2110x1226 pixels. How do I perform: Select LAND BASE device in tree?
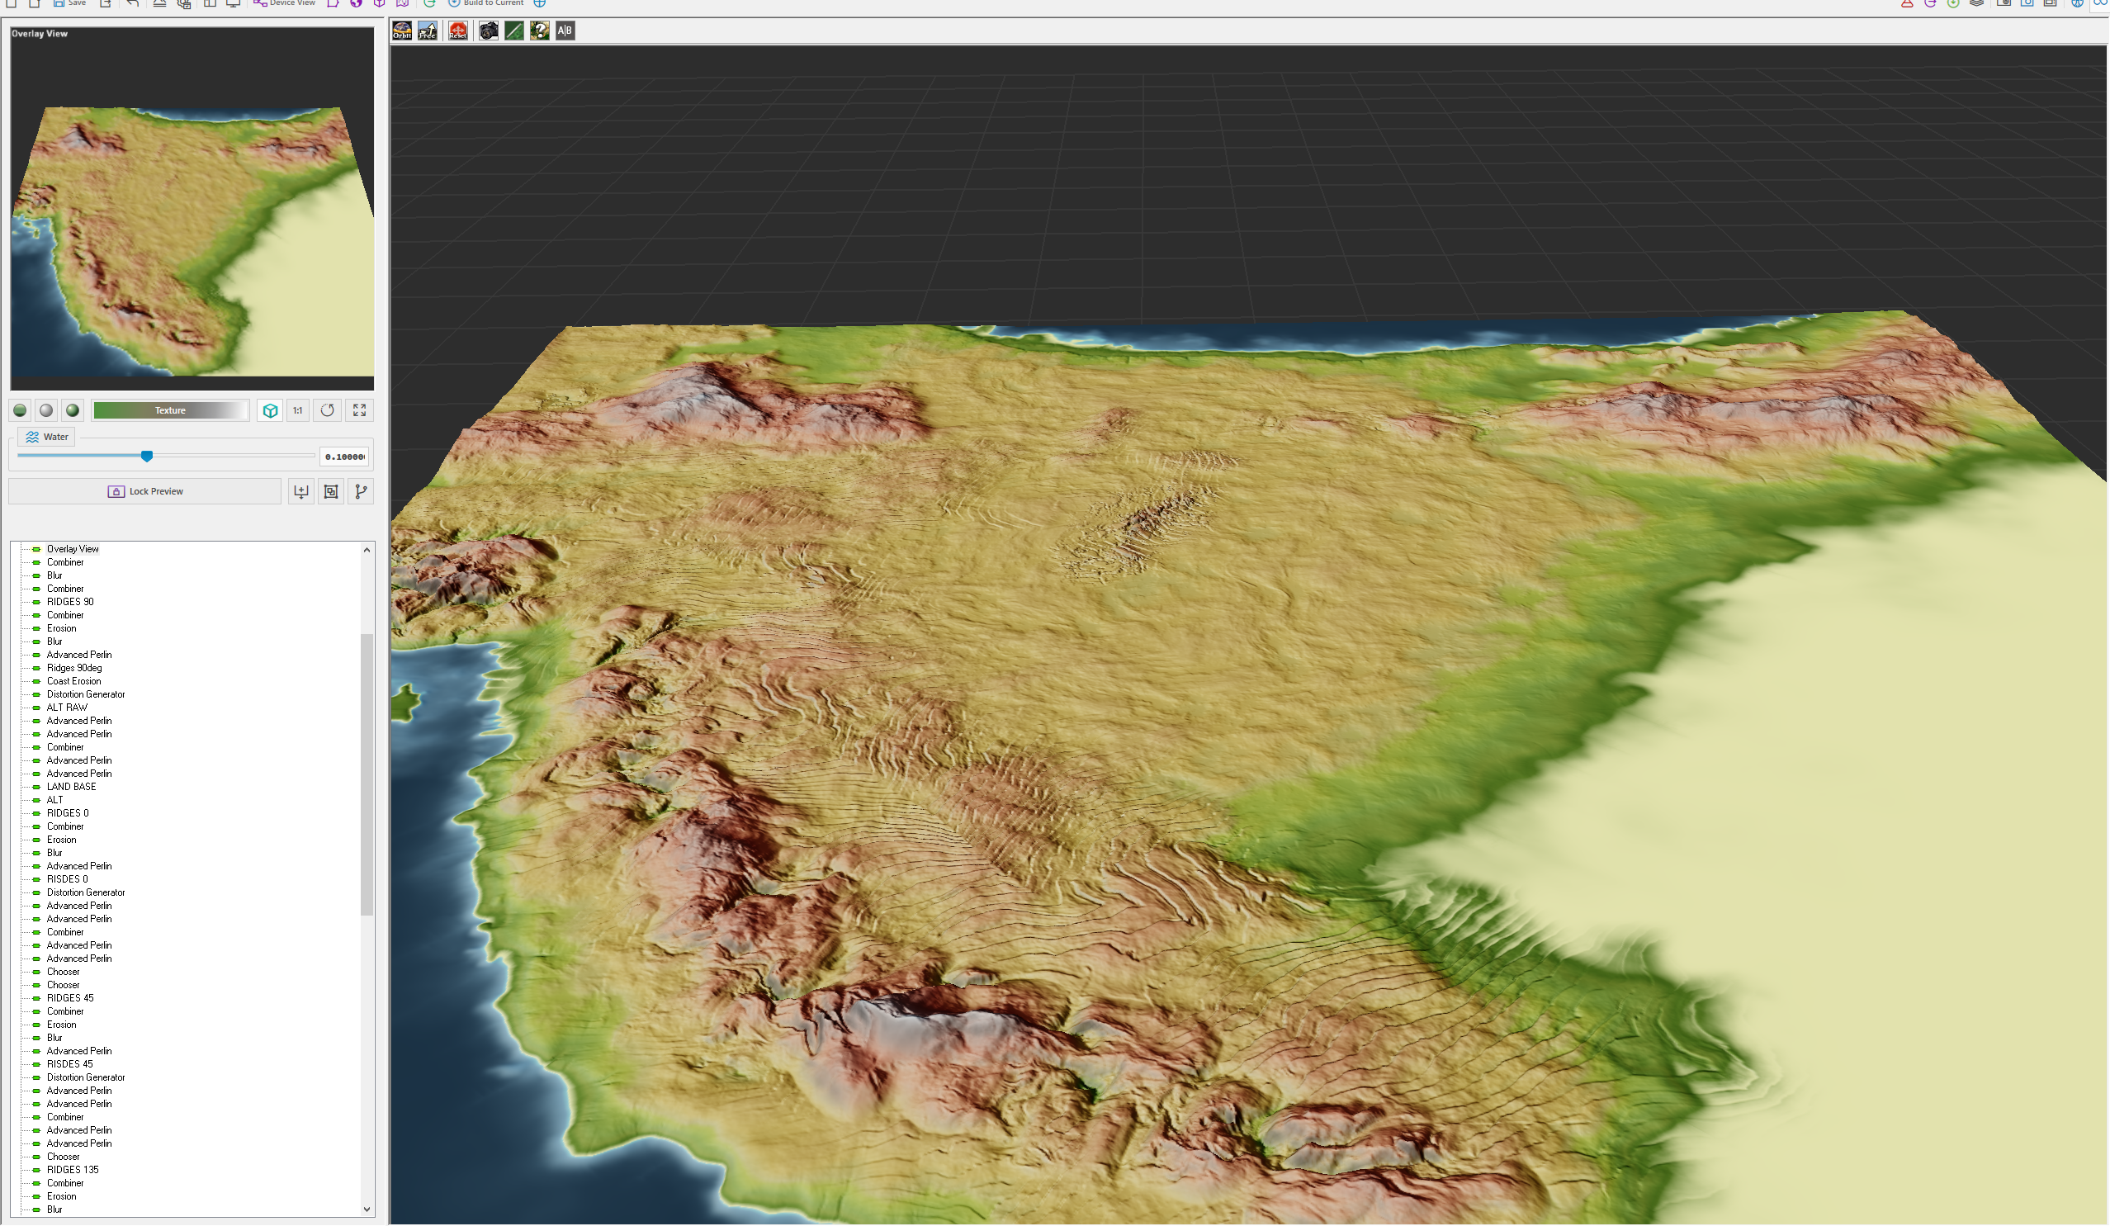[71, 787]
